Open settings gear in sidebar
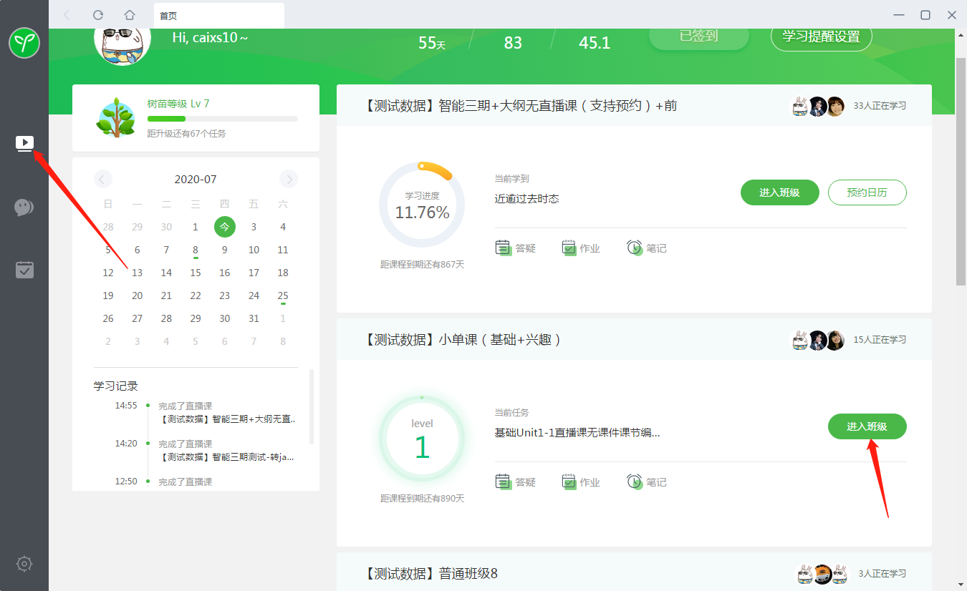This screenshot has height=591, width=967. coord(24,563)
